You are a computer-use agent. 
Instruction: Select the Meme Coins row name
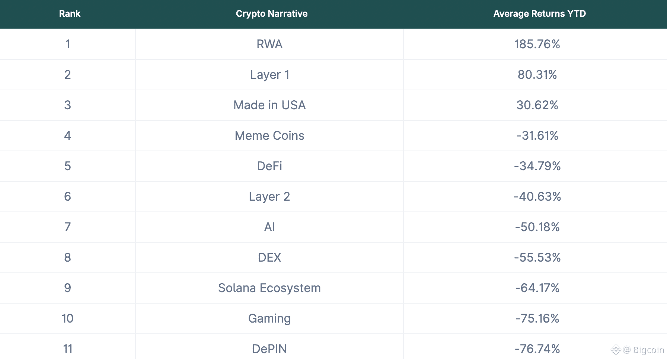(x=269, y=136)
